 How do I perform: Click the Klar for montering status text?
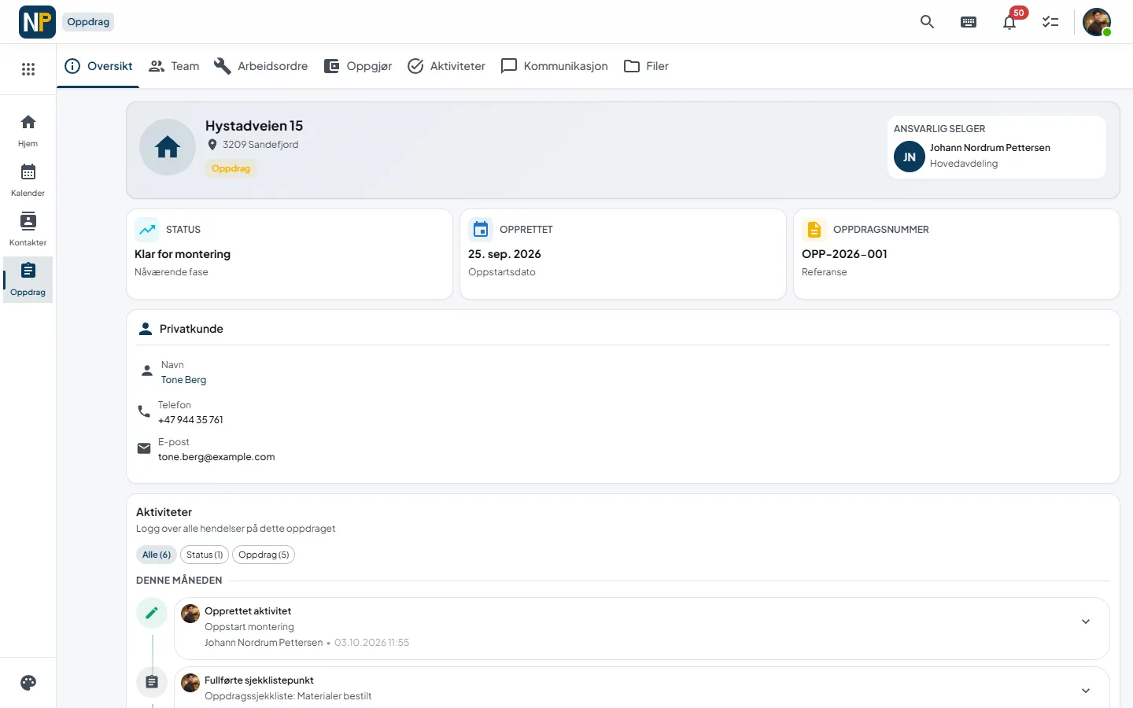[183, 254]
